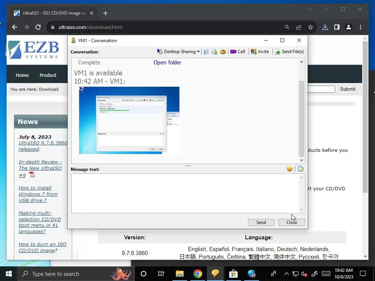375x281 pixels.
Task: Open the clock showing 10:42 AM
Action: pos(344,274)
